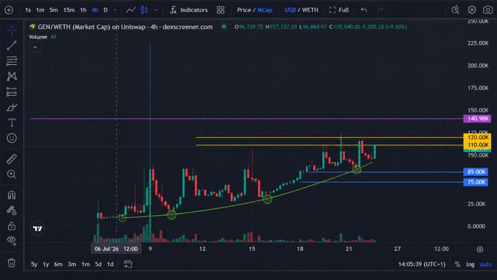The image size is (497, 280).
Task: Select the 6m date range
Action: 58,264
